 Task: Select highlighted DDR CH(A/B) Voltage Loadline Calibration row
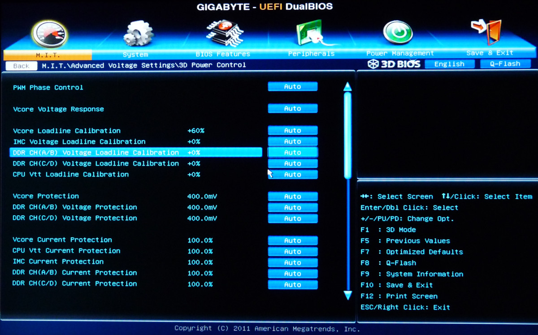pos(135,152)
